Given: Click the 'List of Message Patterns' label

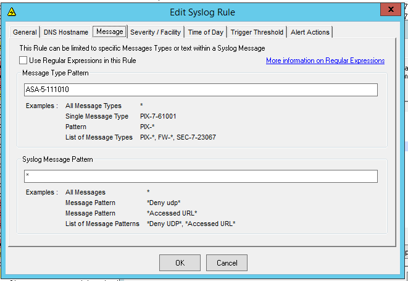Looking at the screenshot, I should 102,224.
